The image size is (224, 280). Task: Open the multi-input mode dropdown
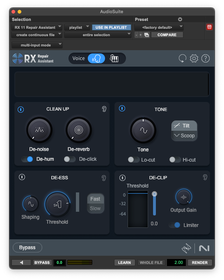click(x=37, y=45)
